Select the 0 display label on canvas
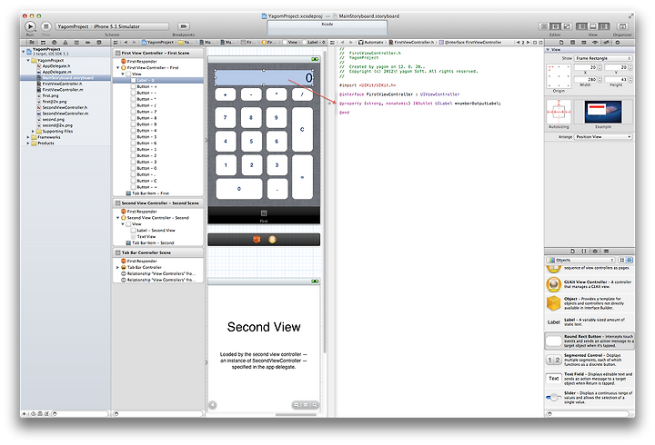Viewport: 655px width, 445px height. coord(264,78)
